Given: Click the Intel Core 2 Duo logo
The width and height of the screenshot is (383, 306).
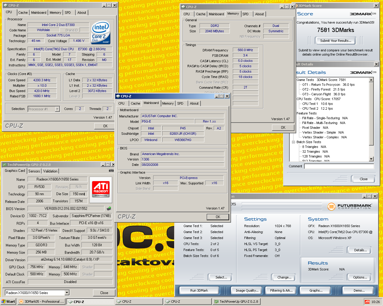Looking at the screenshot, I should click(x=101, y=33).
